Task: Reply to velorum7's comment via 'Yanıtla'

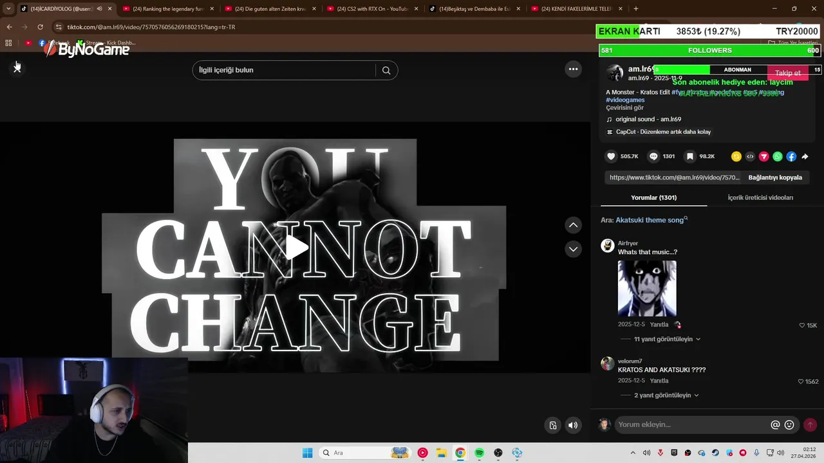Action: 659,381
